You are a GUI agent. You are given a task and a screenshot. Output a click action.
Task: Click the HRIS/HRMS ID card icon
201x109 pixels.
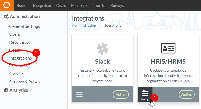(168, 48)
